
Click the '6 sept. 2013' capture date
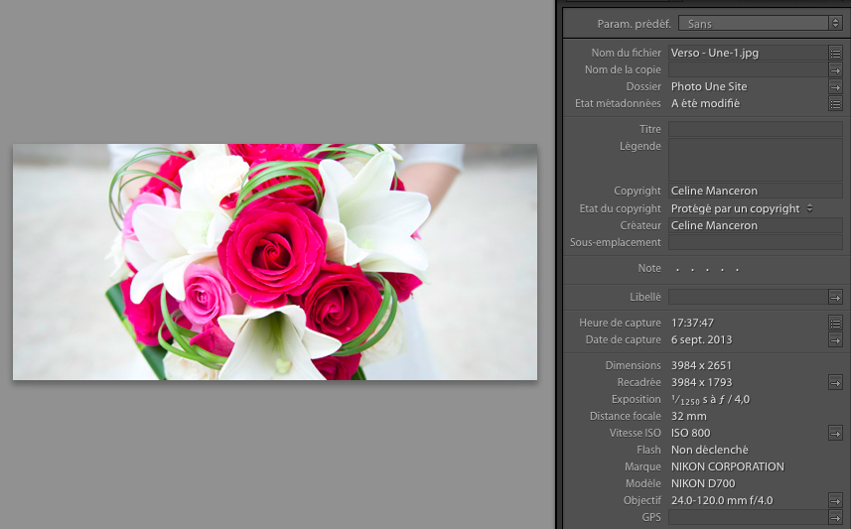(701, 339)
